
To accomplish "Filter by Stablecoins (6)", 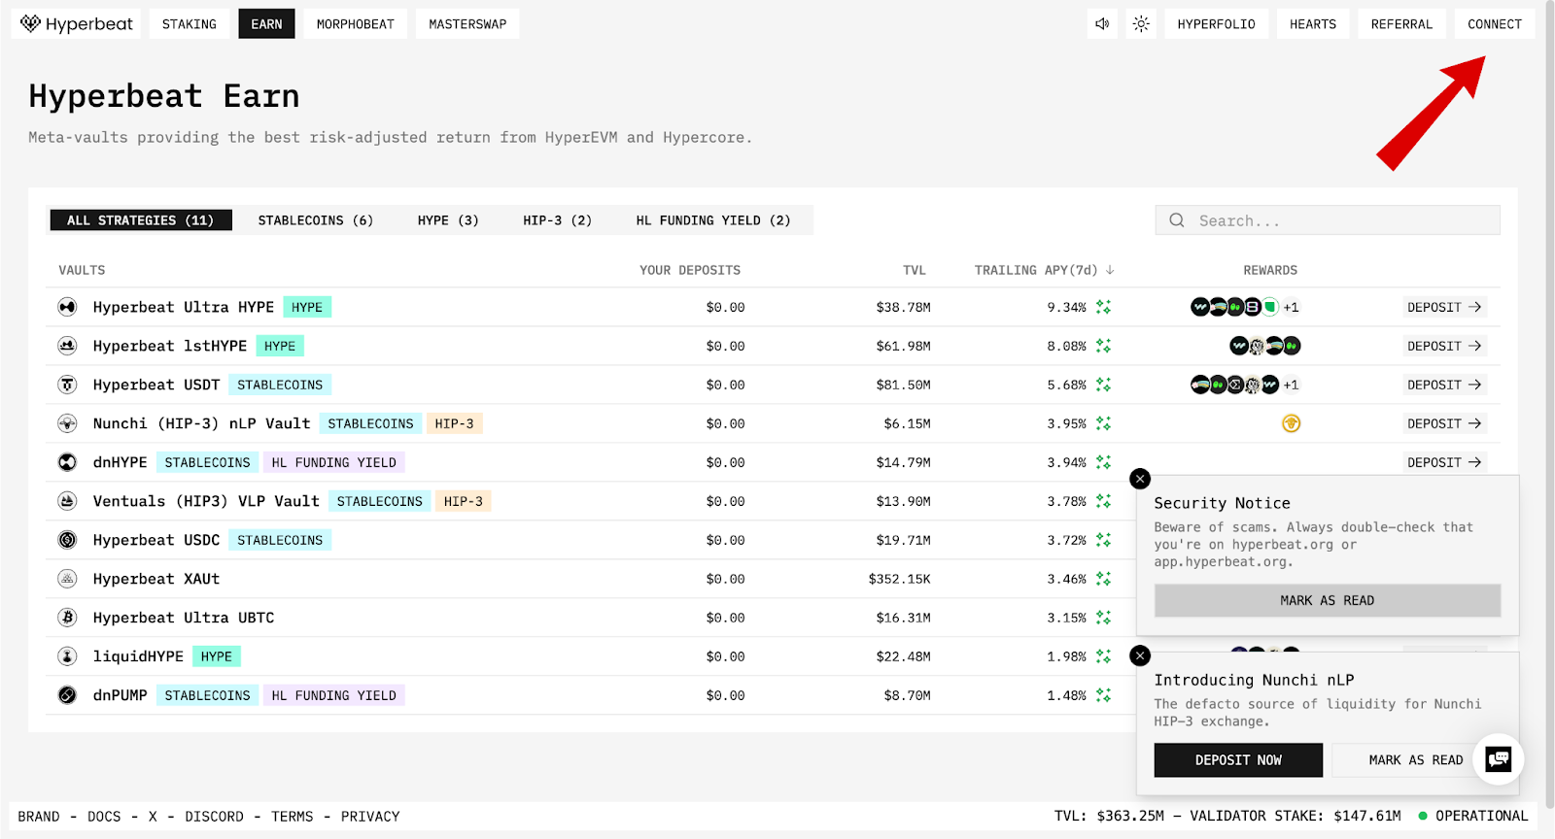I will click(316, 220).
